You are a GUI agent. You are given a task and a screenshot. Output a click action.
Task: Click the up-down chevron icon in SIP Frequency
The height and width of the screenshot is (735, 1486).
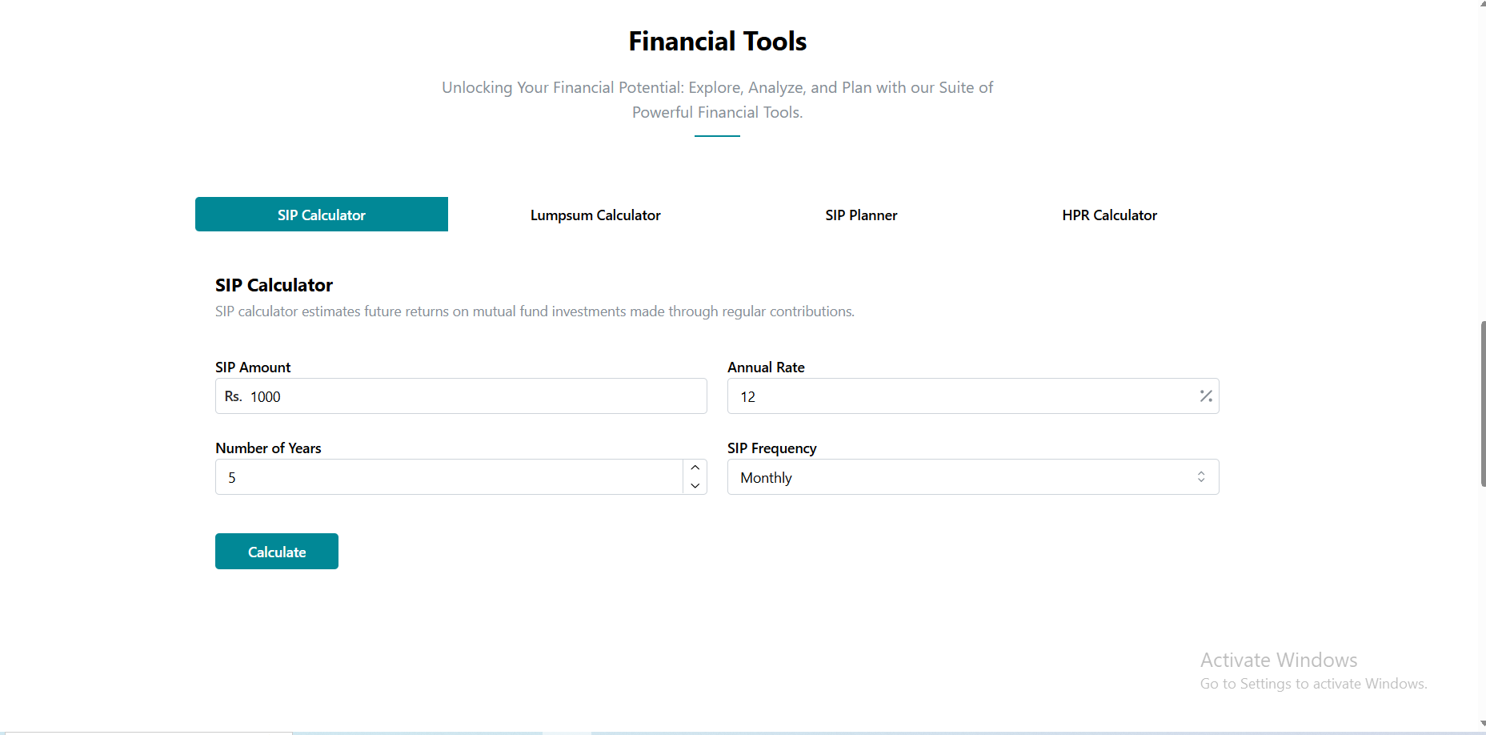[1200, 477]
